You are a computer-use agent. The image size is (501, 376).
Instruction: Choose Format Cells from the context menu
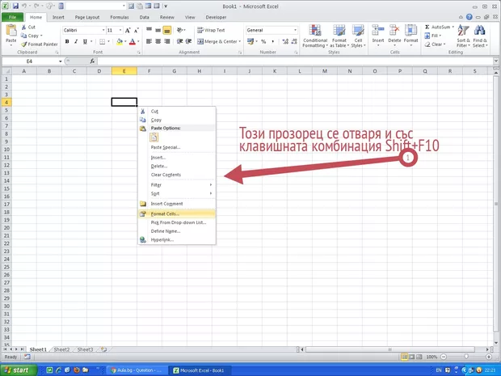click(166, 213)
